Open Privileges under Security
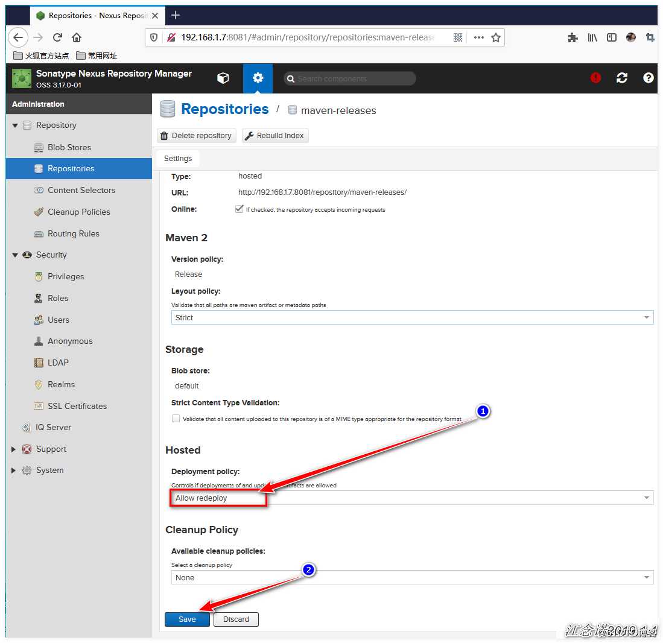 [66, 276]
